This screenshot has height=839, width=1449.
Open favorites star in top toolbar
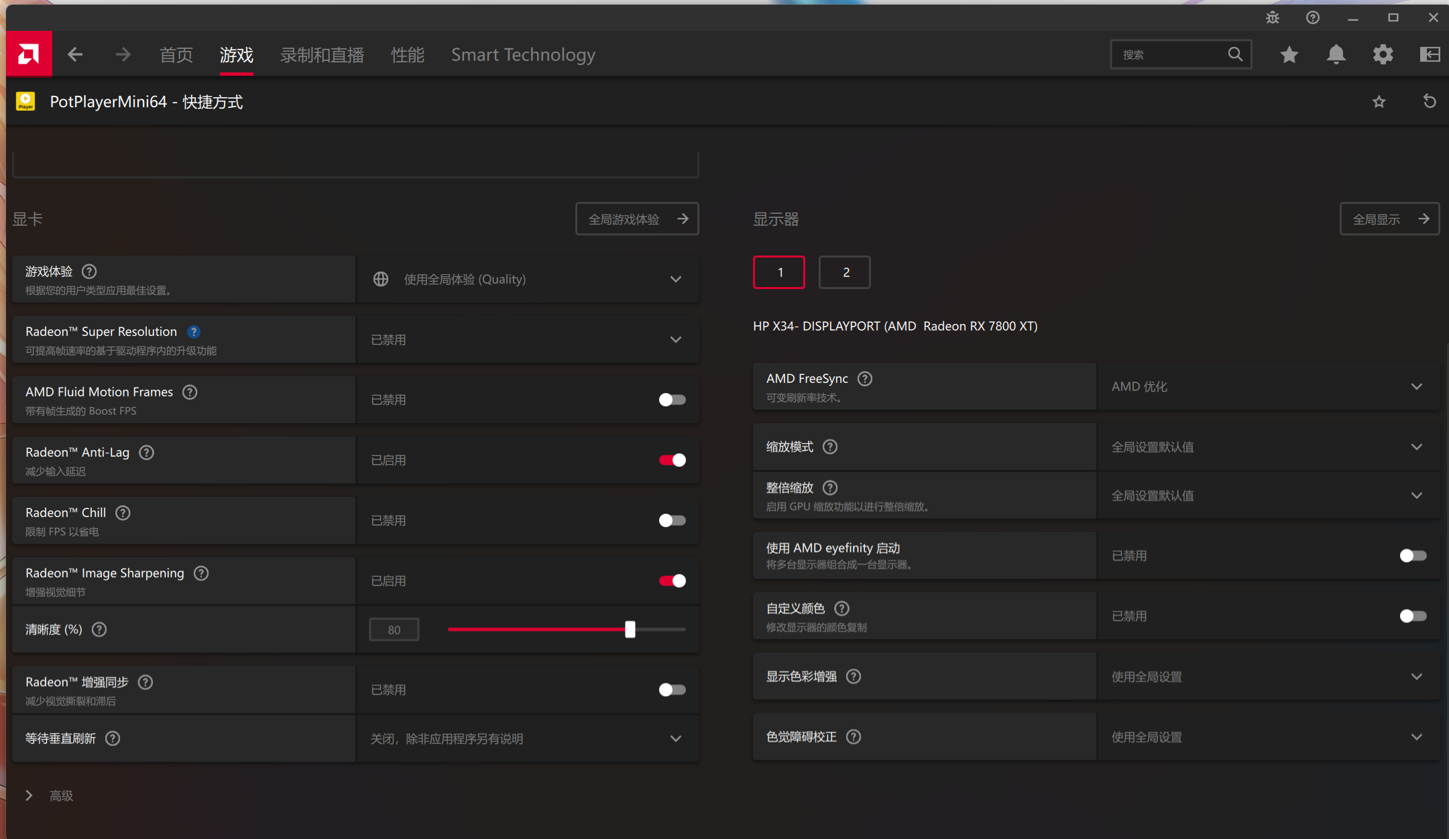click(1289, 54)
